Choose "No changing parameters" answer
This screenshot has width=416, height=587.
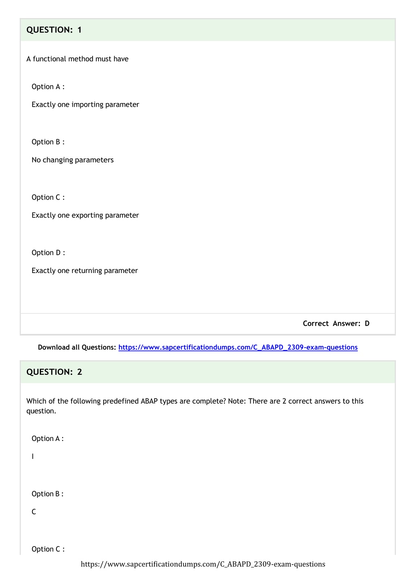coord(73,160)
